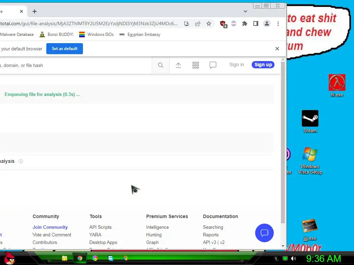Open the API Scripts link
The width and height of the screenshot is (354, 265).
click(101, 227)
